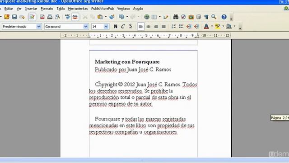Image resolution: width=289 pixels, height=163 pixels.
Task: Click the word 'Copyright' in the document
Action: [x=106, y=85]
